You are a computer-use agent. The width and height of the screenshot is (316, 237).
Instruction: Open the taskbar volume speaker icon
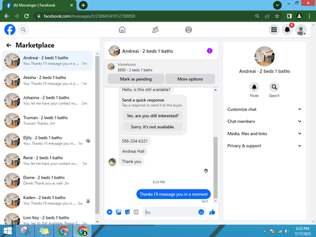pyautogui.click(x=287, y=231)
